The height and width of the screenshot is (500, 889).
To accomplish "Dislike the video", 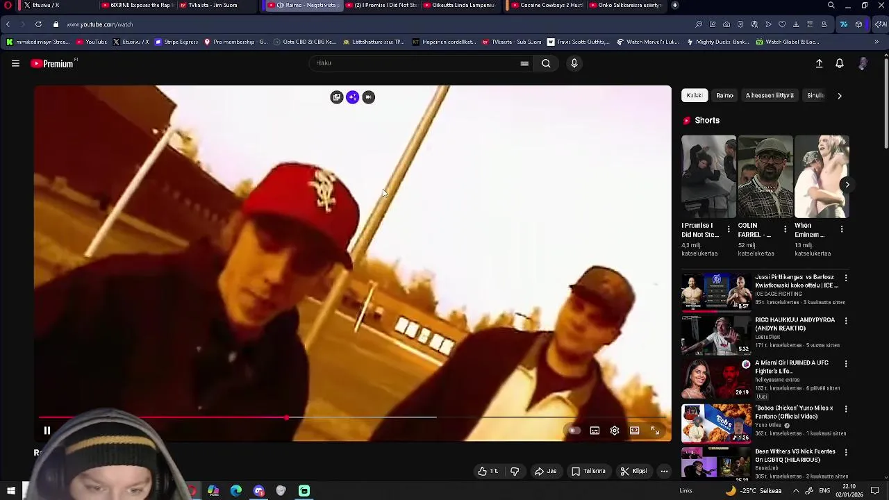I will (x=515, y=471).
